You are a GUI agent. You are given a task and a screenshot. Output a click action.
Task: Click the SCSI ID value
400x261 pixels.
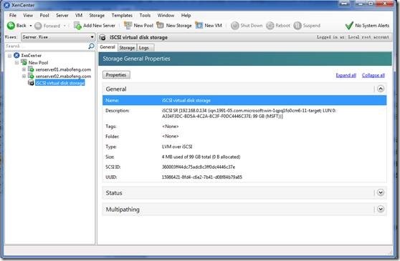click(x=199, y=167)
